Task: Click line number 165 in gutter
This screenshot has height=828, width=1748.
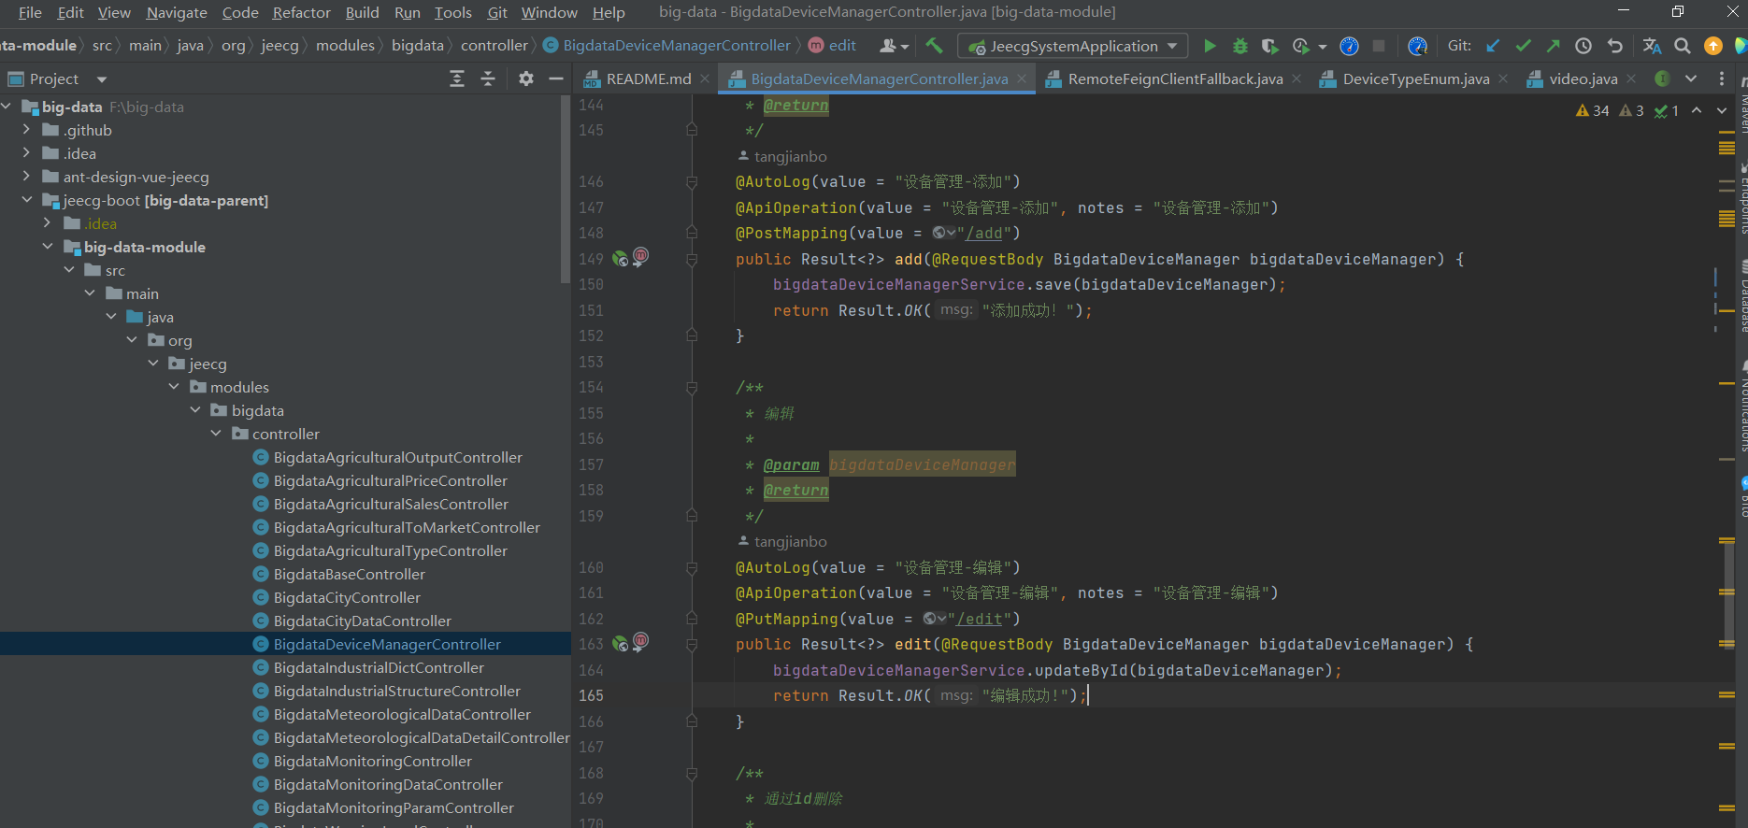Action: (x=591, y=695)
